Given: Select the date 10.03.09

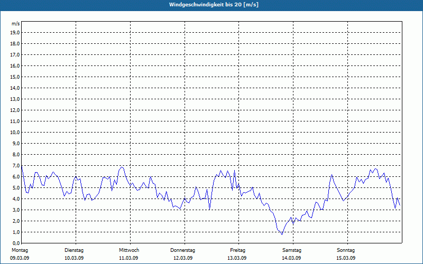Looking at the screenshot, I should [74, 258].
